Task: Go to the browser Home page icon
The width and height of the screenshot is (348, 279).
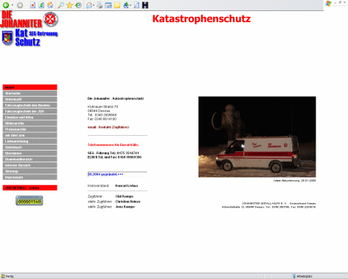Action: [x=50, y=5]
